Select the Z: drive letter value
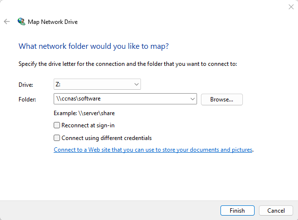298x220 pixels. pos(93,84)
